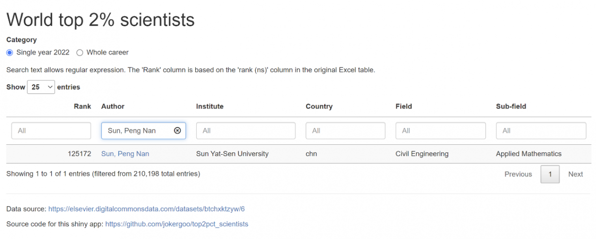Click the Sub-field filter input
The width and height of the screenshot is (596, 239).
(541, 130)
